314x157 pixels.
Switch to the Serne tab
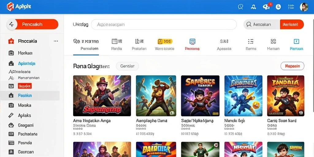[251, 49]
